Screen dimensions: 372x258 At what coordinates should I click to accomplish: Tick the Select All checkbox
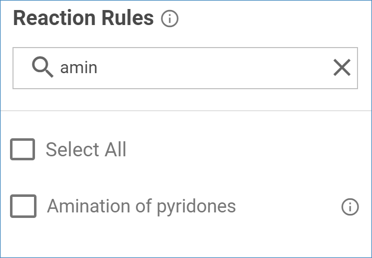pos(23,149)
